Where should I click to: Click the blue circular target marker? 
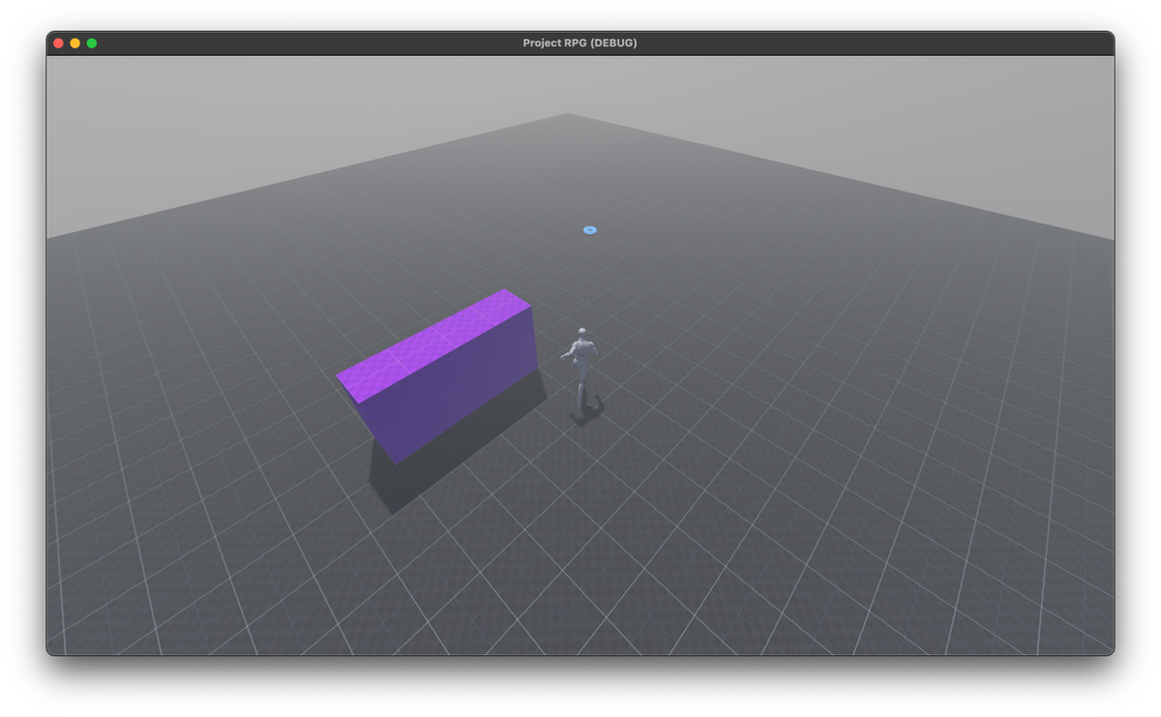coord(589,230)
